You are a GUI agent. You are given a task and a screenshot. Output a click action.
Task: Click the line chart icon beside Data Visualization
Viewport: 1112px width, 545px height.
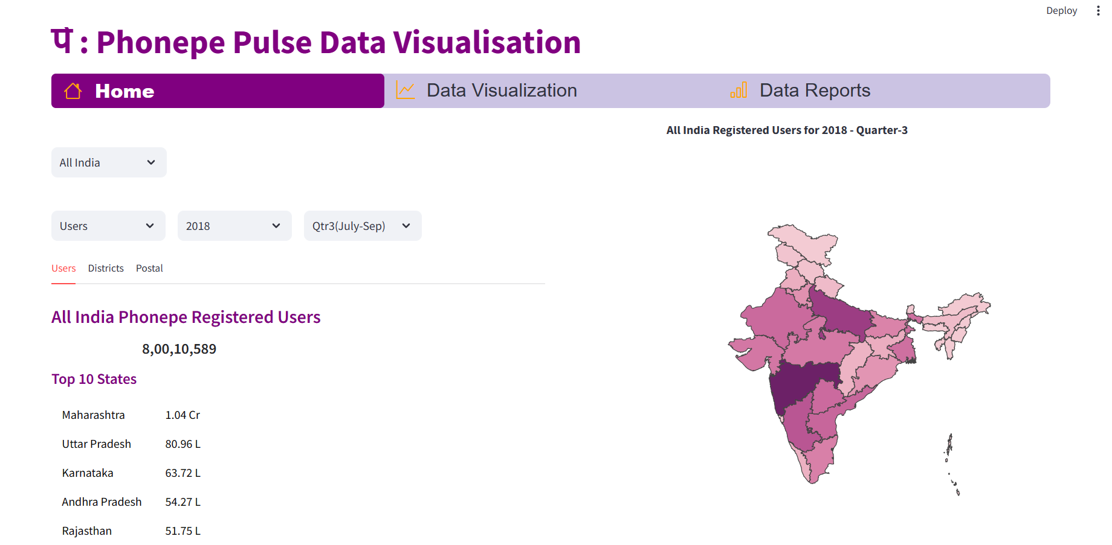point(404,89)
